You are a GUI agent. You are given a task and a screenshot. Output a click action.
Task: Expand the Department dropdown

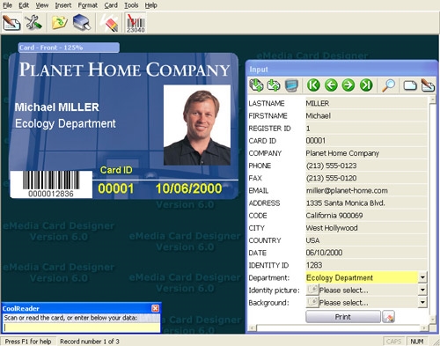tap(422, 277)
